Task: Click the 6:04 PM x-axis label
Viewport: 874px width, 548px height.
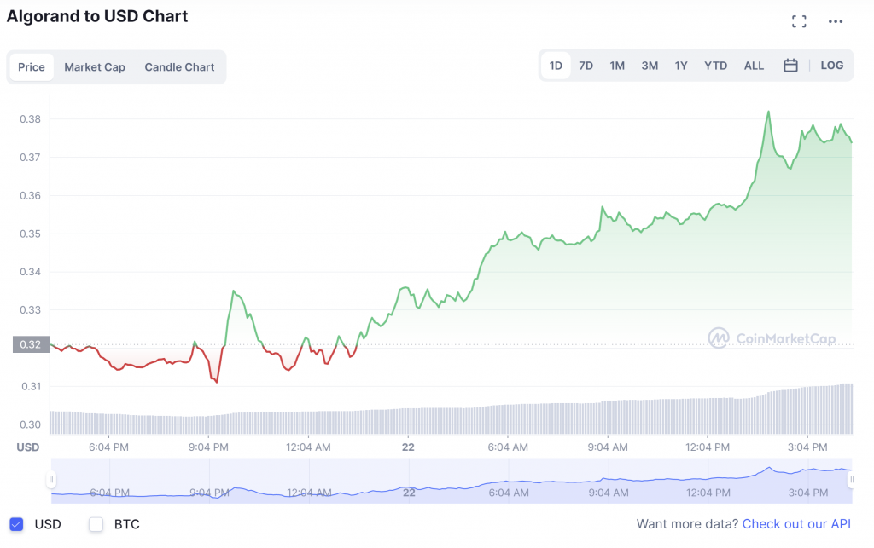Action: [x=108, y=447]
